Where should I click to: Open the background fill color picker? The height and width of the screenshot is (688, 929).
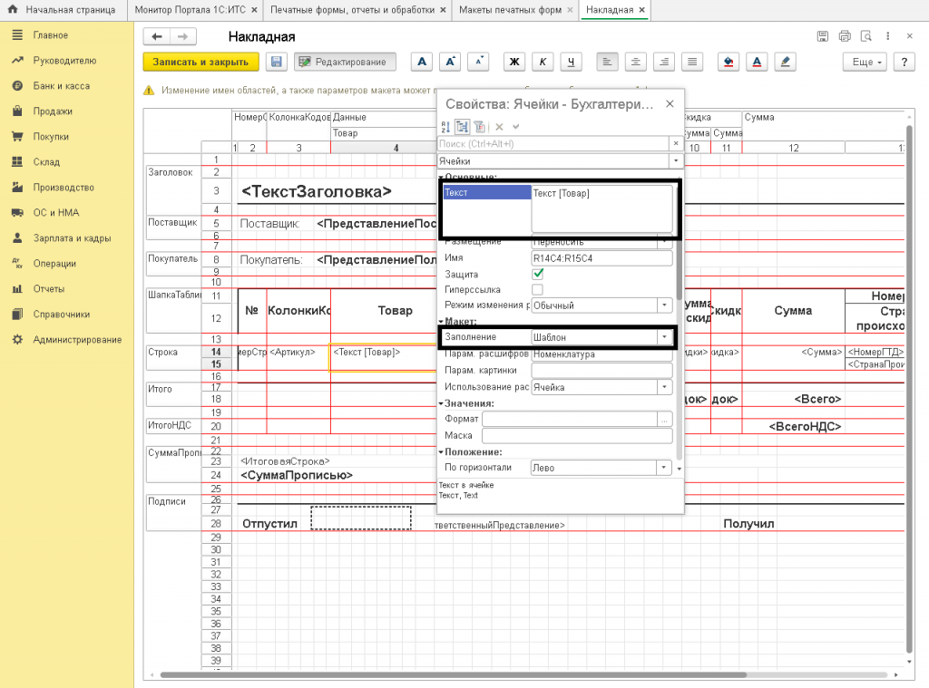click(727, 62)
